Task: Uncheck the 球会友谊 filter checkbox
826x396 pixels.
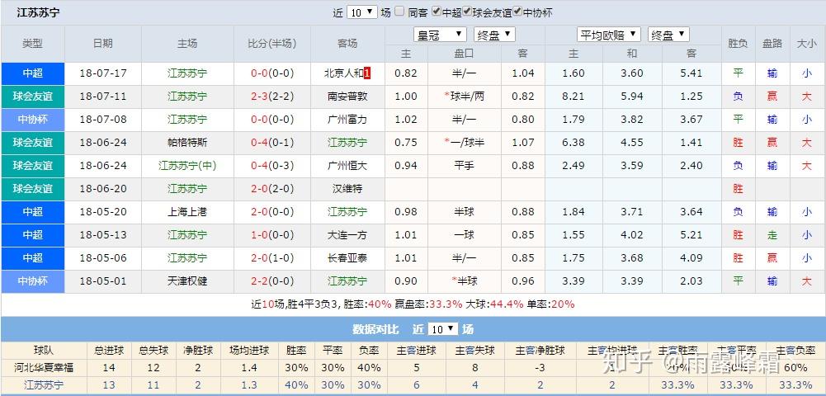Action: (x=467, y=11)
